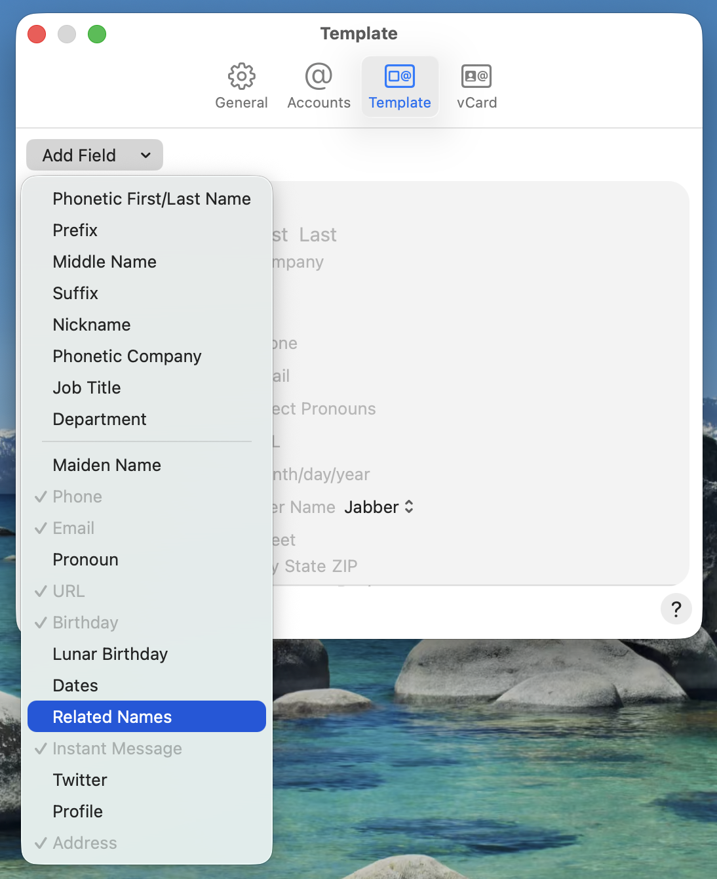Choose Lunar Birthday menu item
The width and height of the screenshot is (717, 879).
pos(110,654)
